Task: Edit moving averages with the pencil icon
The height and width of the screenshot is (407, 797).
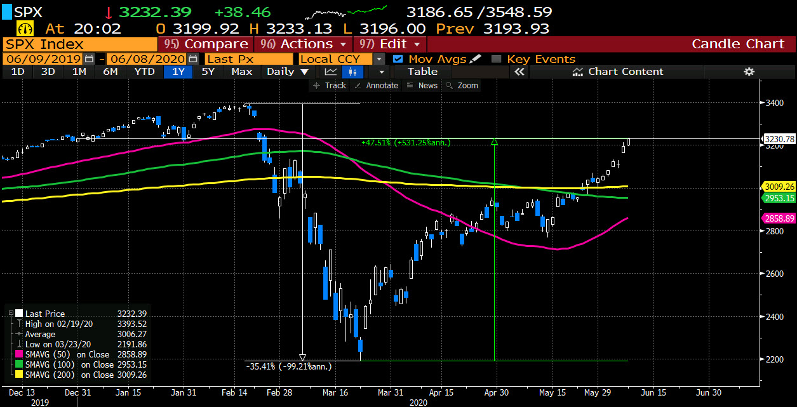Action: click(476, 58)
